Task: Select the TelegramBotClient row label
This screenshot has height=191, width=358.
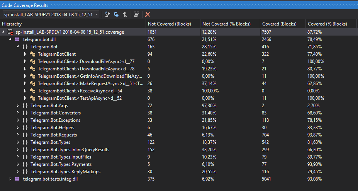Action: point(57,54)
